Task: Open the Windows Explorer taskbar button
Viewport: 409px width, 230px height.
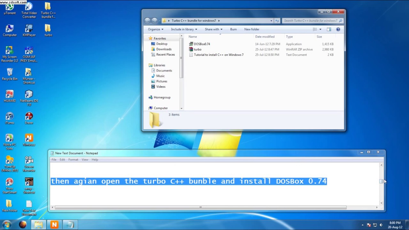Action: [x=39, y=225]
